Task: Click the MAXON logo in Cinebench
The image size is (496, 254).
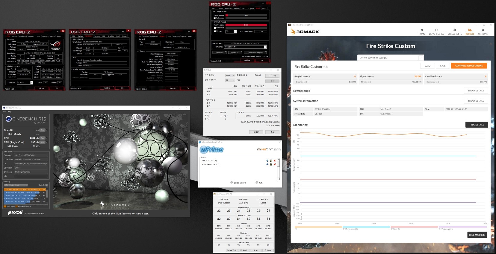Action: pos(15,213)
